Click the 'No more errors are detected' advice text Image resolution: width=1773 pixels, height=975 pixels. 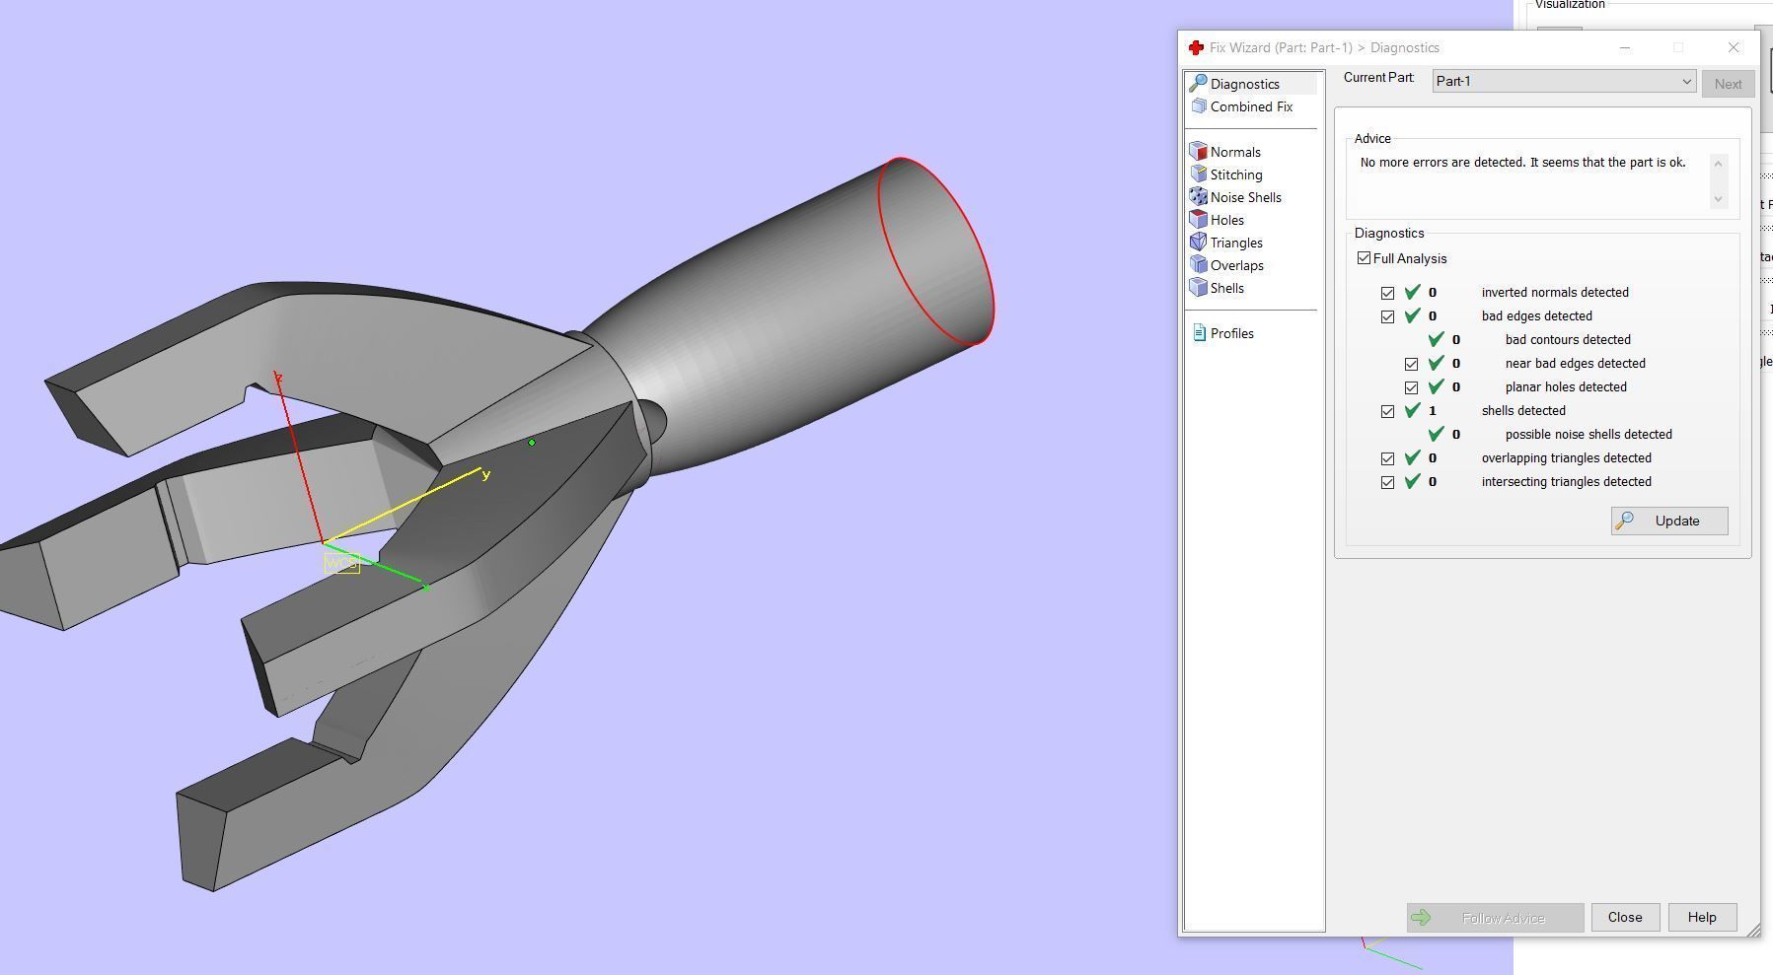tap(1522, 162)
